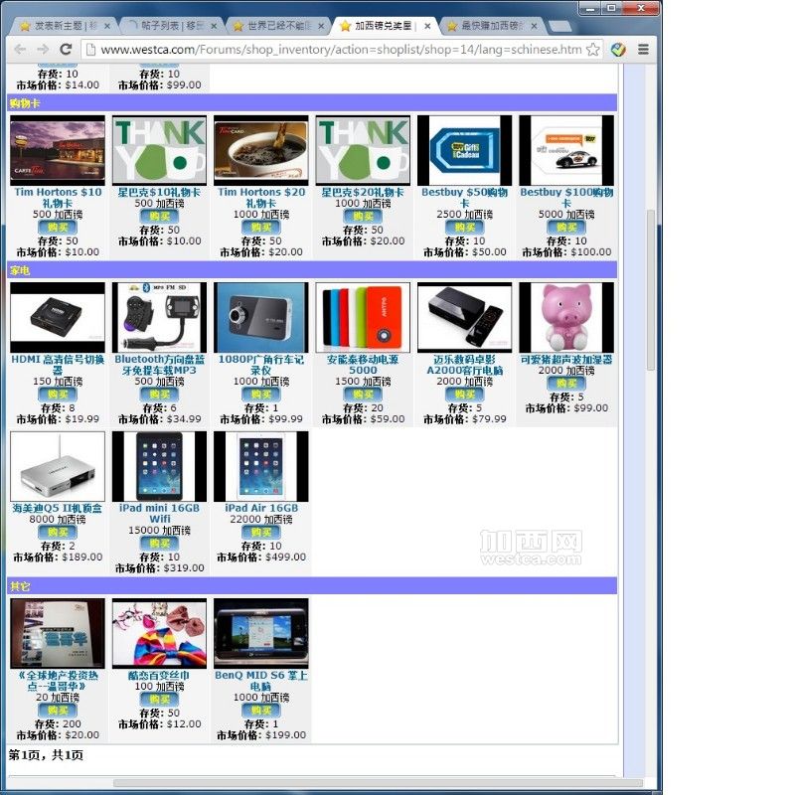Click 购买 for iPad Air 16GB
795x795 pixels.
point(261,532)
